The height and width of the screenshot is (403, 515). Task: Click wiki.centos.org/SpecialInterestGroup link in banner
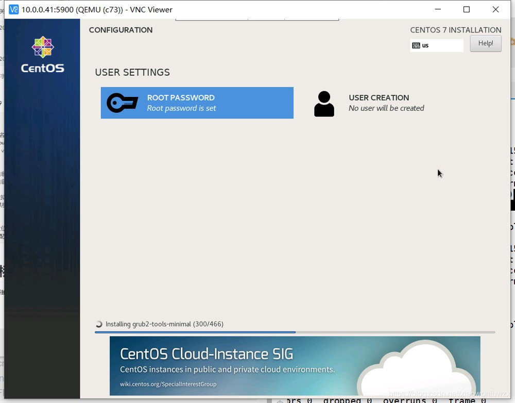(168, 384)
